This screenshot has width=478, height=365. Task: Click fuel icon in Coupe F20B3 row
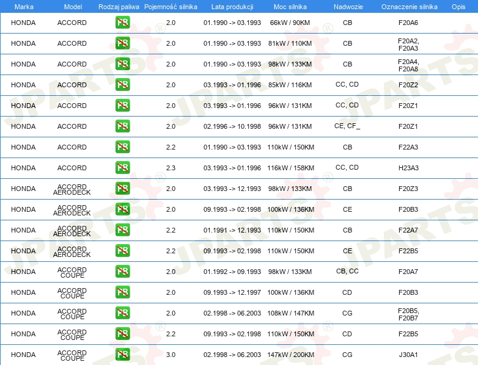122,292
